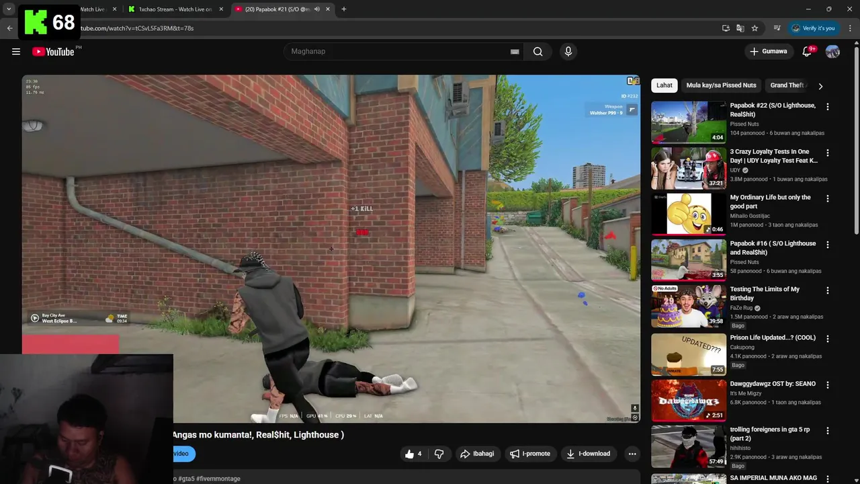Image resolution: width=860 pixels, height=484 pixels.
Task: Click the video player to pause
Action: pos(331,249)
